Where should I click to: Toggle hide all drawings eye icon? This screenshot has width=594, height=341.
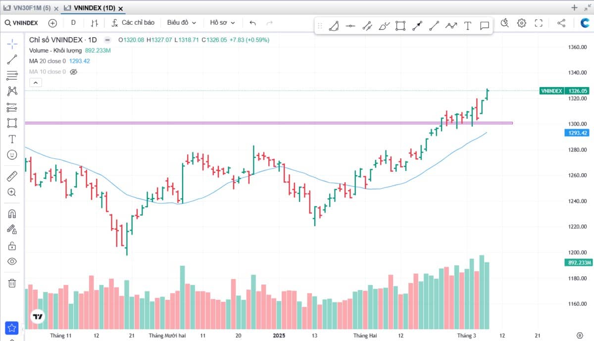click(x=12, y=262)
